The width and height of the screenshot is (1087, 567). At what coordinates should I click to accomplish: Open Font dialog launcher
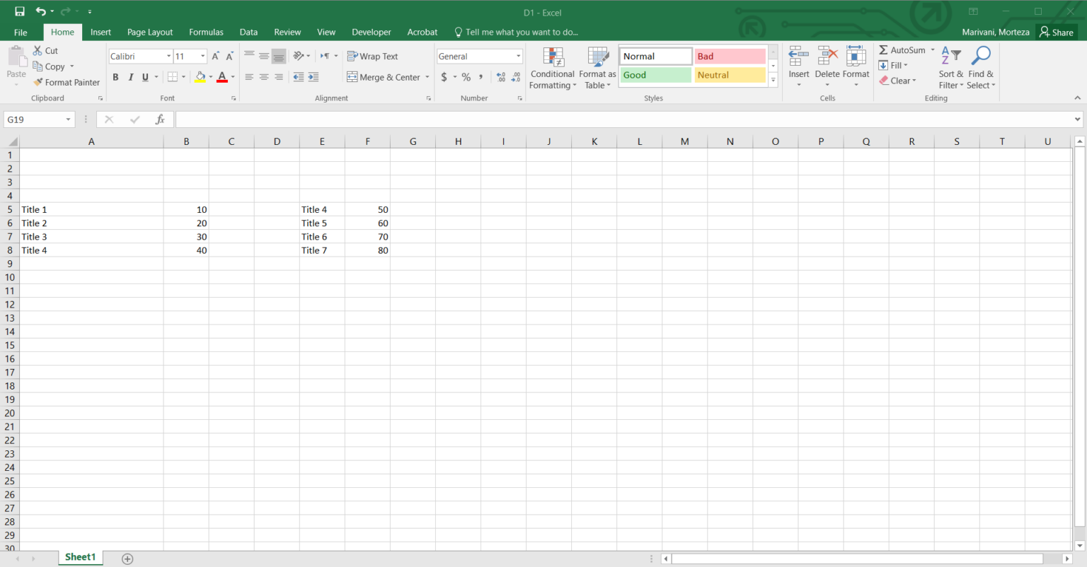(x=234, y=98)
